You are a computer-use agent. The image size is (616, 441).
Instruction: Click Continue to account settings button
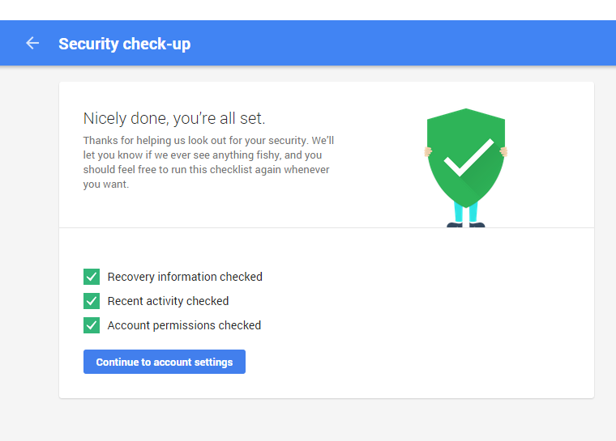(x=165, y=362)
